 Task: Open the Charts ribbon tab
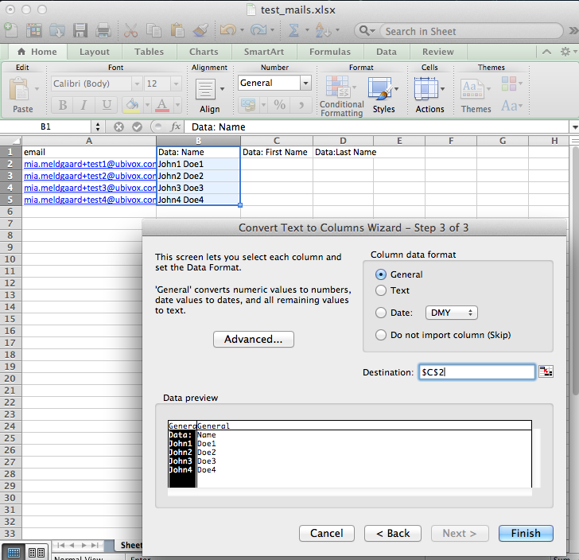(x=204, y=52)
